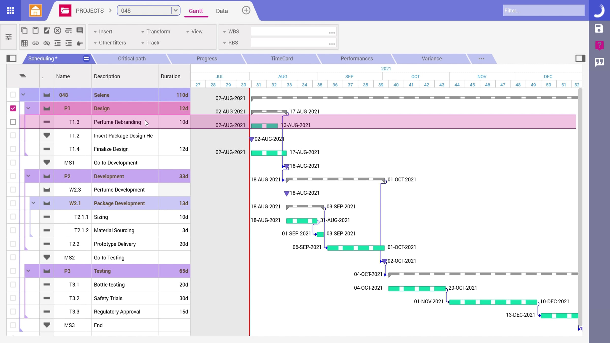Open the Progress tab

(207, 58)
